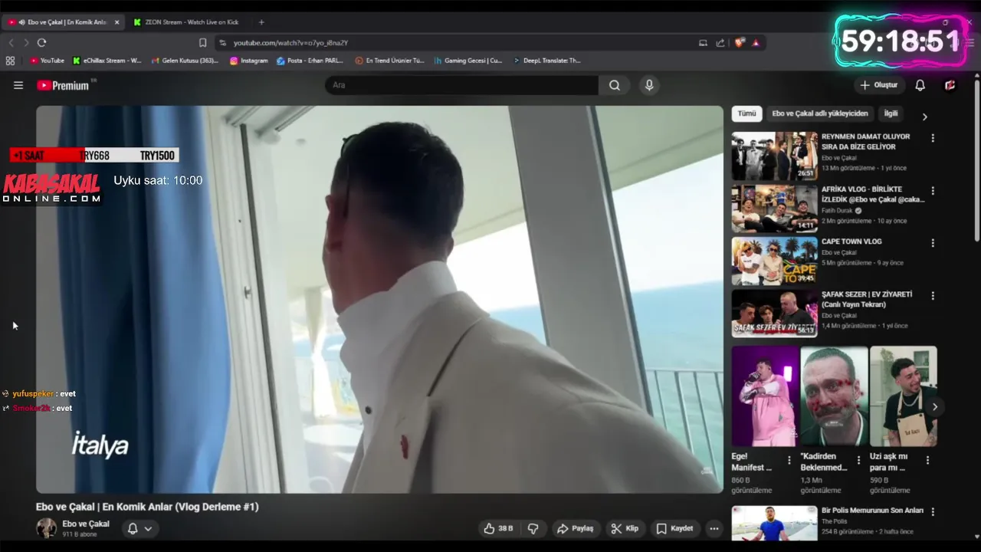Click the YouTube search input field

point(461,85)
